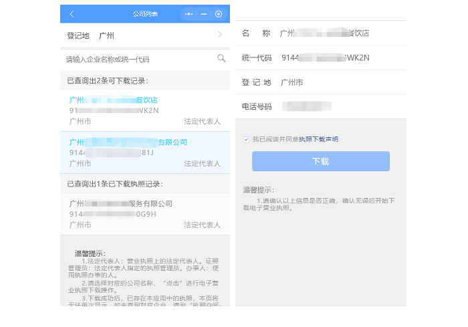This screenshot has height=327, width=468.
Task: Click 法定代表人 label on 餐饮店 row
Action: (202, 122)
